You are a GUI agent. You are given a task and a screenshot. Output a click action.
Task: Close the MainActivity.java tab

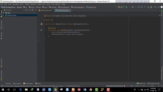click(70, 10)
